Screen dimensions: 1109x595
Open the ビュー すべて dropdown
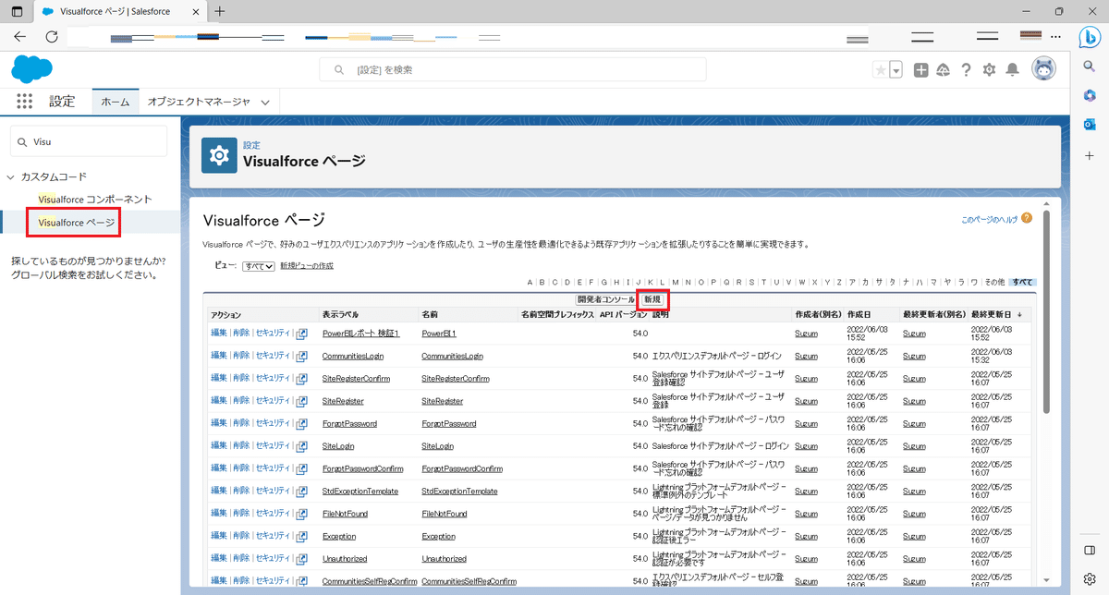coord(259,266)
